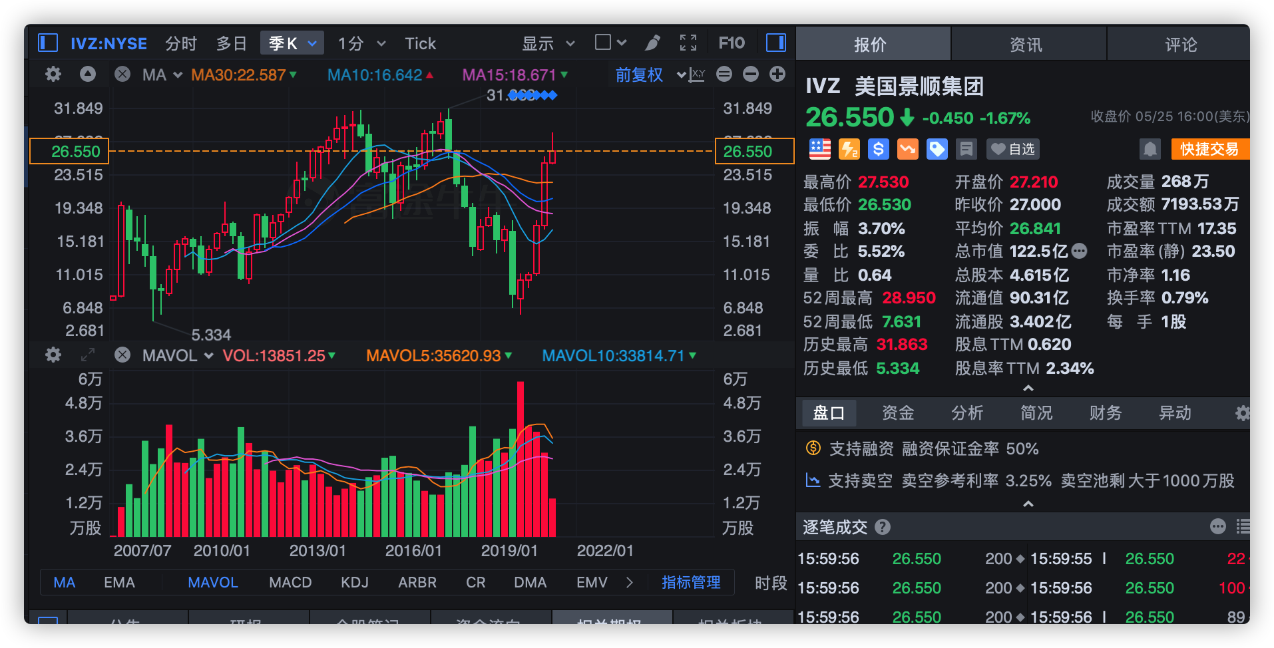This screenshot has width=1274, height=648.
Task: Click the blue price tag icon
Action: pos(937,149)
